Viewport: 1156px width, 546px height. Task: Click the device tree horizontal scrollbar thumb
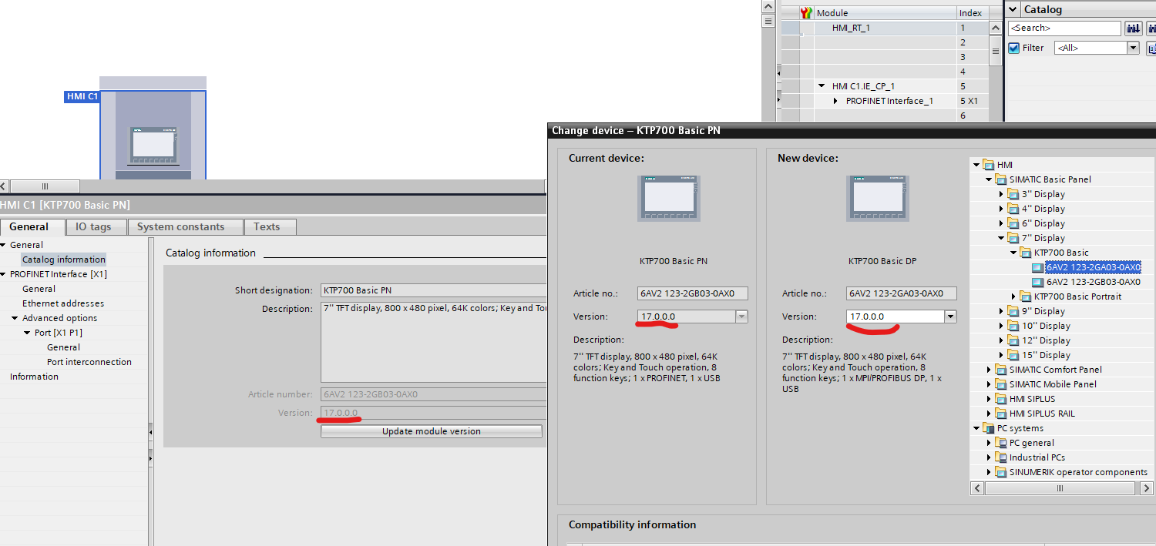(1060, 488)
